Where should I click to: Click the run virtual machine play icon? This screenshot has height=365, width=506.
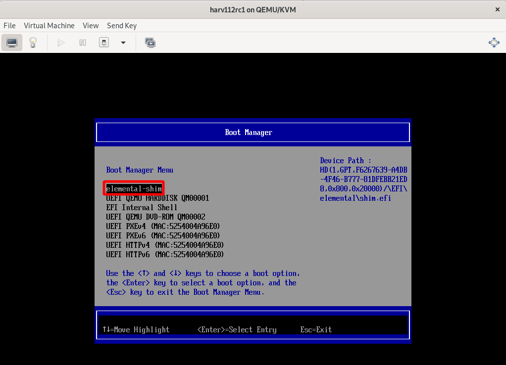60,43
